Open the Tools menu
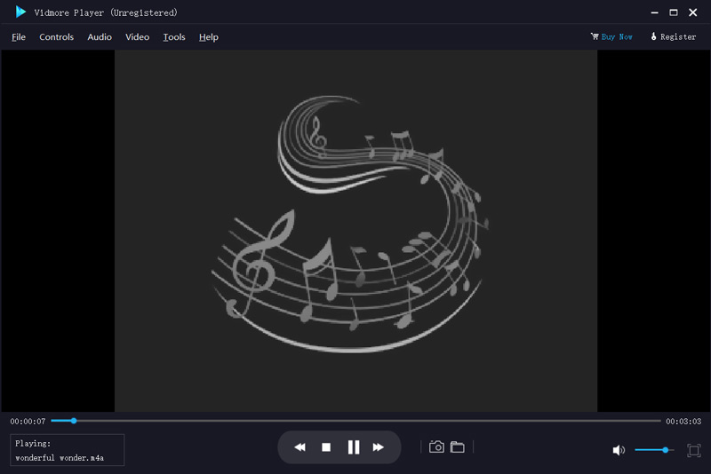This screenshot has width=711, height=474. point(174,37)
